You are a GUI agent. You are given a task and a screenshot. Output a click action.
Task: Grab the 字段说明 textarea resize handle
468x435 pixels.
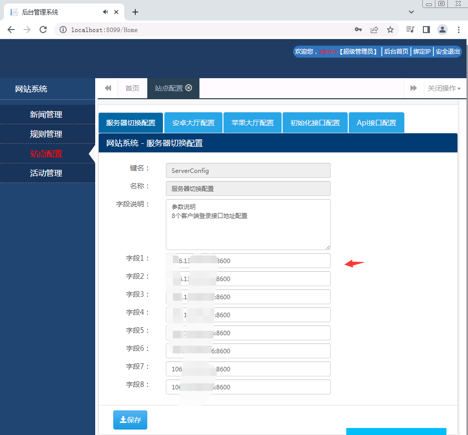tap(328, 247)
